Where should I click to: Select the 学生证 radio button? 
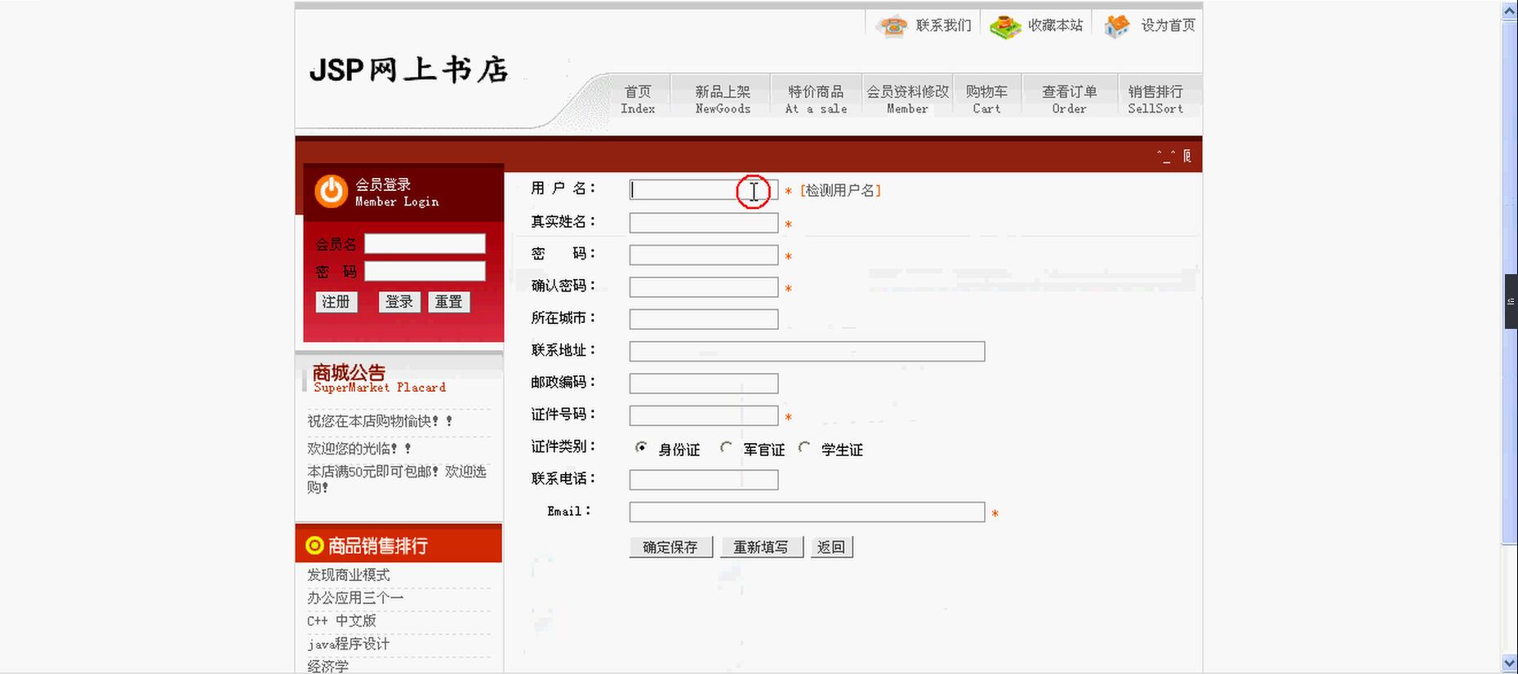coord(804,447)
